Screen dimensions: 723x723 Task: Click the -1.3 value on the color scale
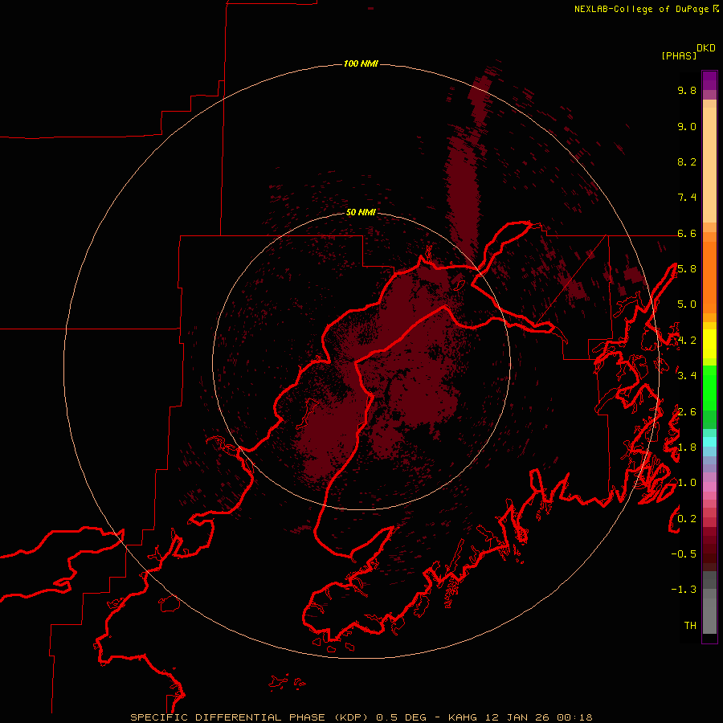[684, 590]
